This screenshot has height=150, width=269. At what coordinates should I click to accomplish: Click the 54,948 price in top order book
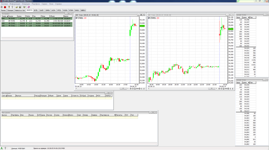click(x=247, y=20)
